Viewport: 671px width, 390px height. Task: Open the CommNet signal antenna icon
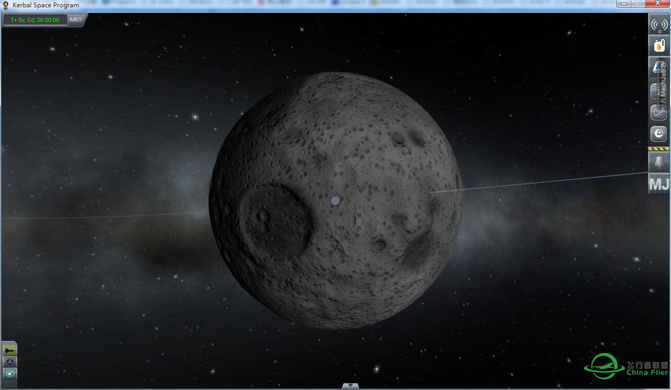point(658,25)
